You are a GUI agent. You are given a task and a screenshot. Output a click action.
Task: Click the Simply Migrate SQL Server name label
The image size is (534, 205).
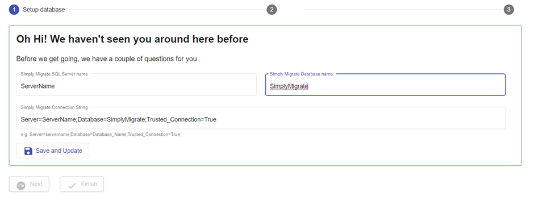click(x=54, y=74)
